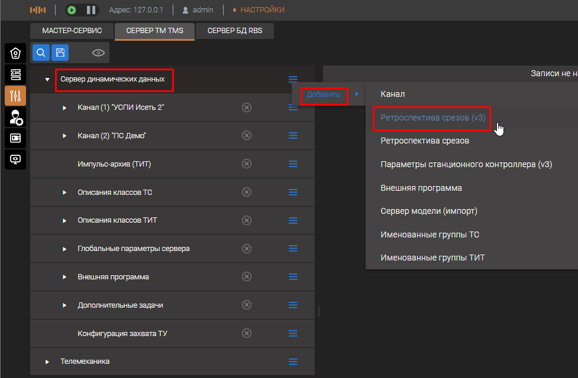Collapse the Сервер динамических данных node
Screen dimensions: 578x378
click(x=47, y=79)
